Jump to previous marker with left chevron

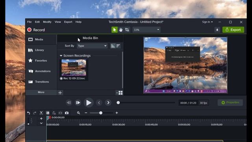(99, 103)
